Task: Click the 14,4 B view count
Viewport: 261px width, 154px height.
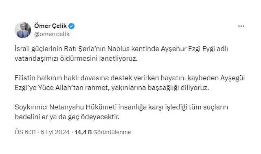Action: 83,132
